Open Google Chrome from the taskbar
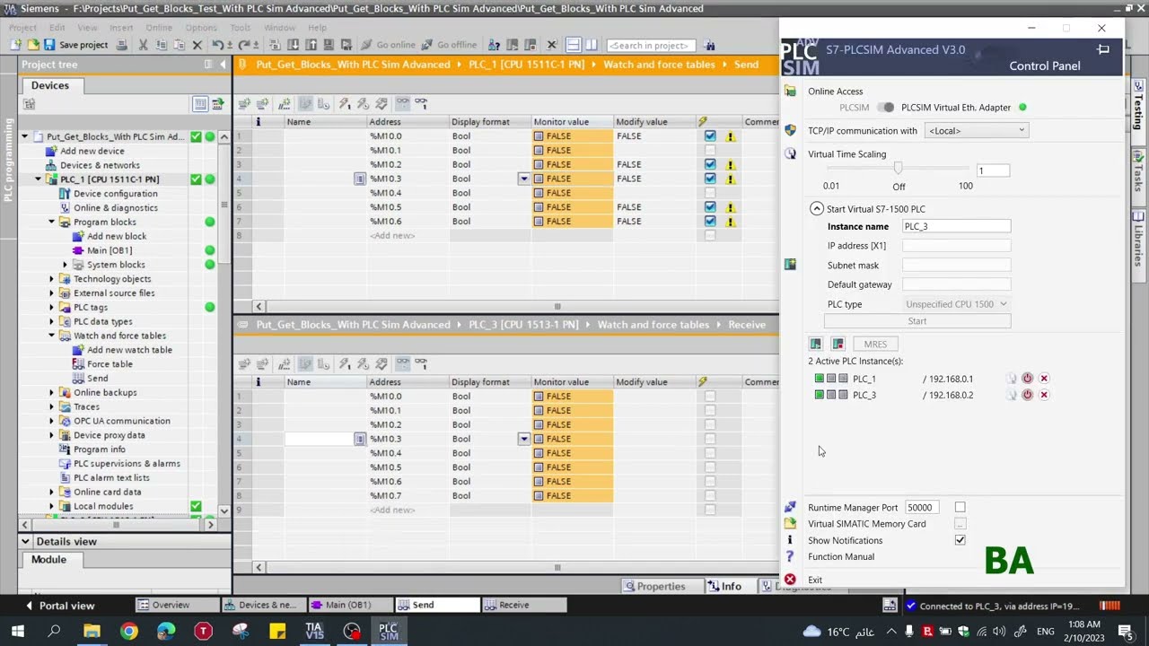The width and height of the screenshot is (1149, 646). tap(129, 632)
